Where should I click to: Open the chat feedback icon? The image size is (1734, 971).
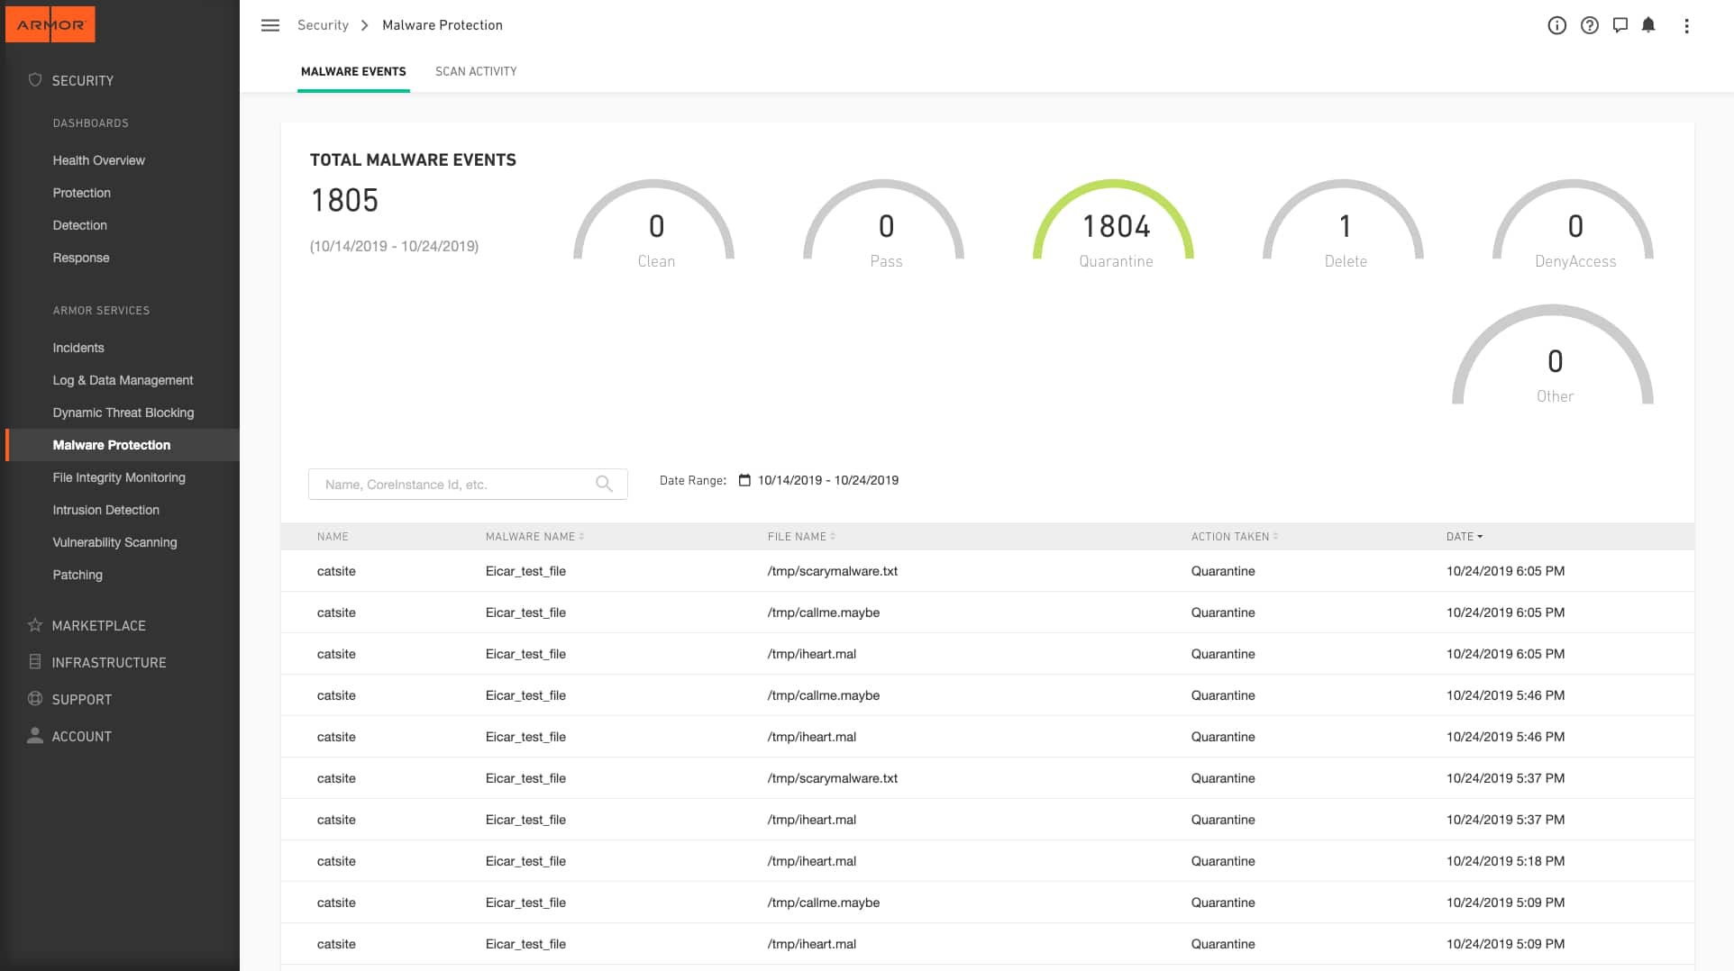pos(1620,25)
